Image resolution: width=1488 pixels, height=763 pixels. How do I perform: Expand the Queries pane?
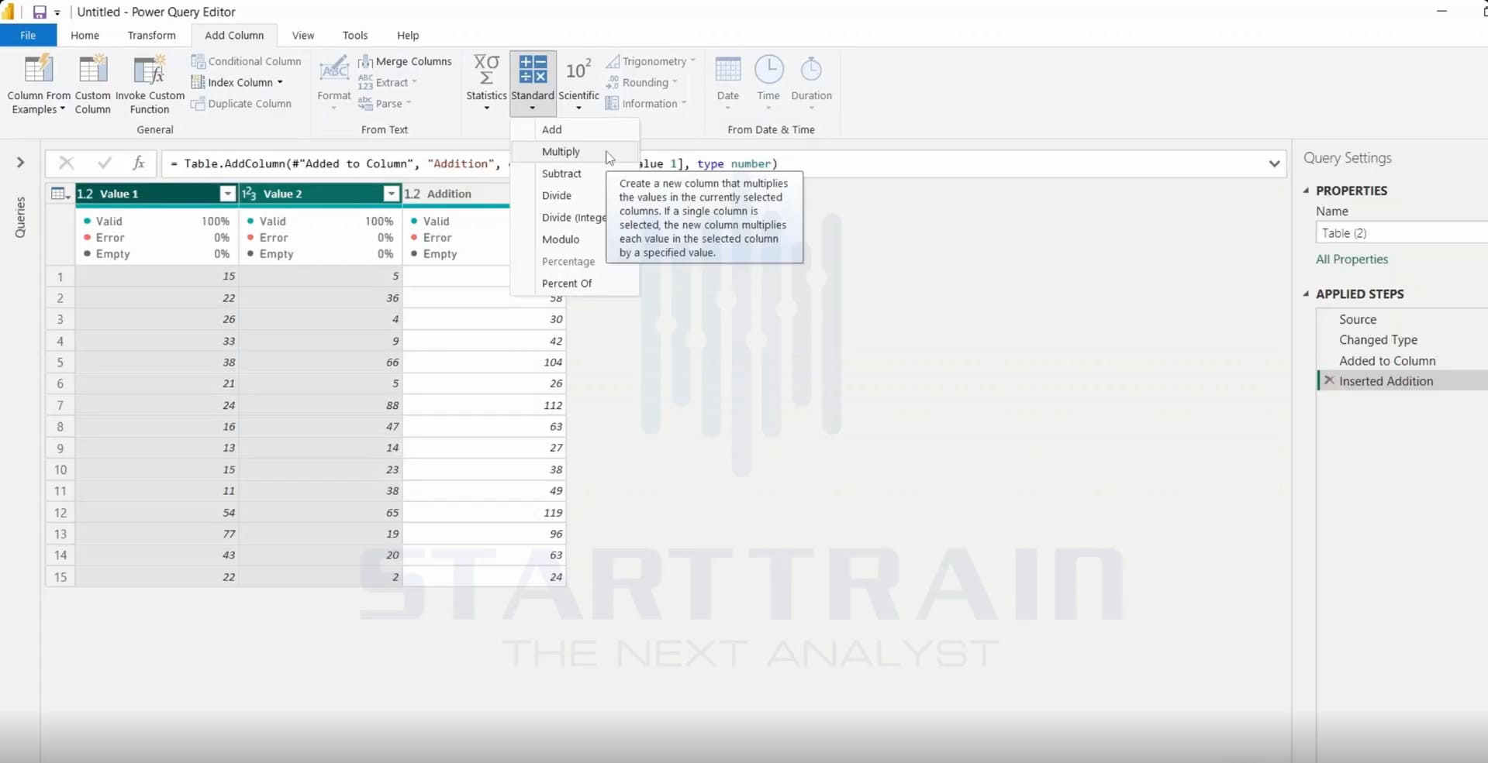[x=21, y=163]
